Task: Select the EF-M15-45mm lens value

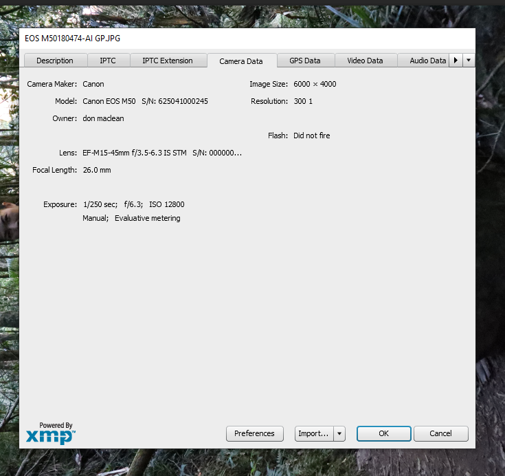Action: (x=134, y=153)
